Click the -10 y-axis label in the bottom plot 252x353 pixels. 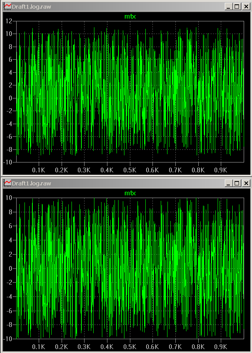(8, 339)
